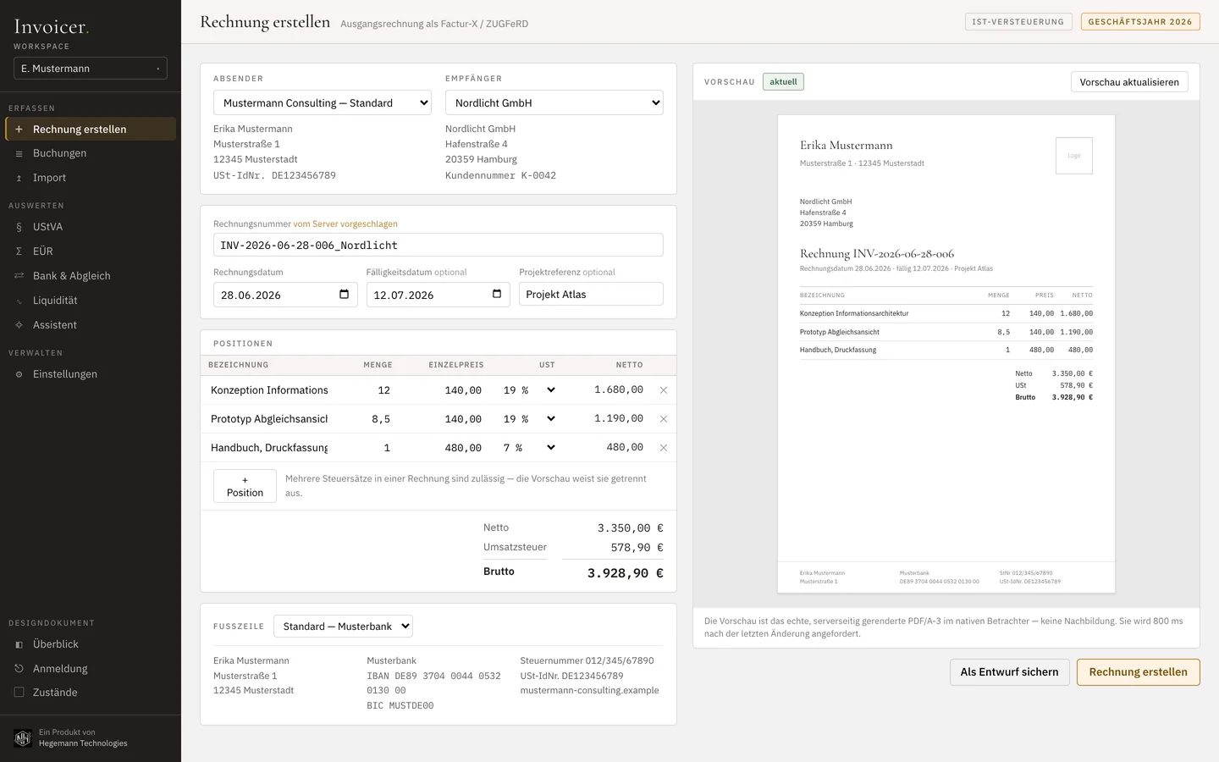The image size is (1219, 762).
Task: Click the Buchungen list icon in sidebar
Action: 19,153
